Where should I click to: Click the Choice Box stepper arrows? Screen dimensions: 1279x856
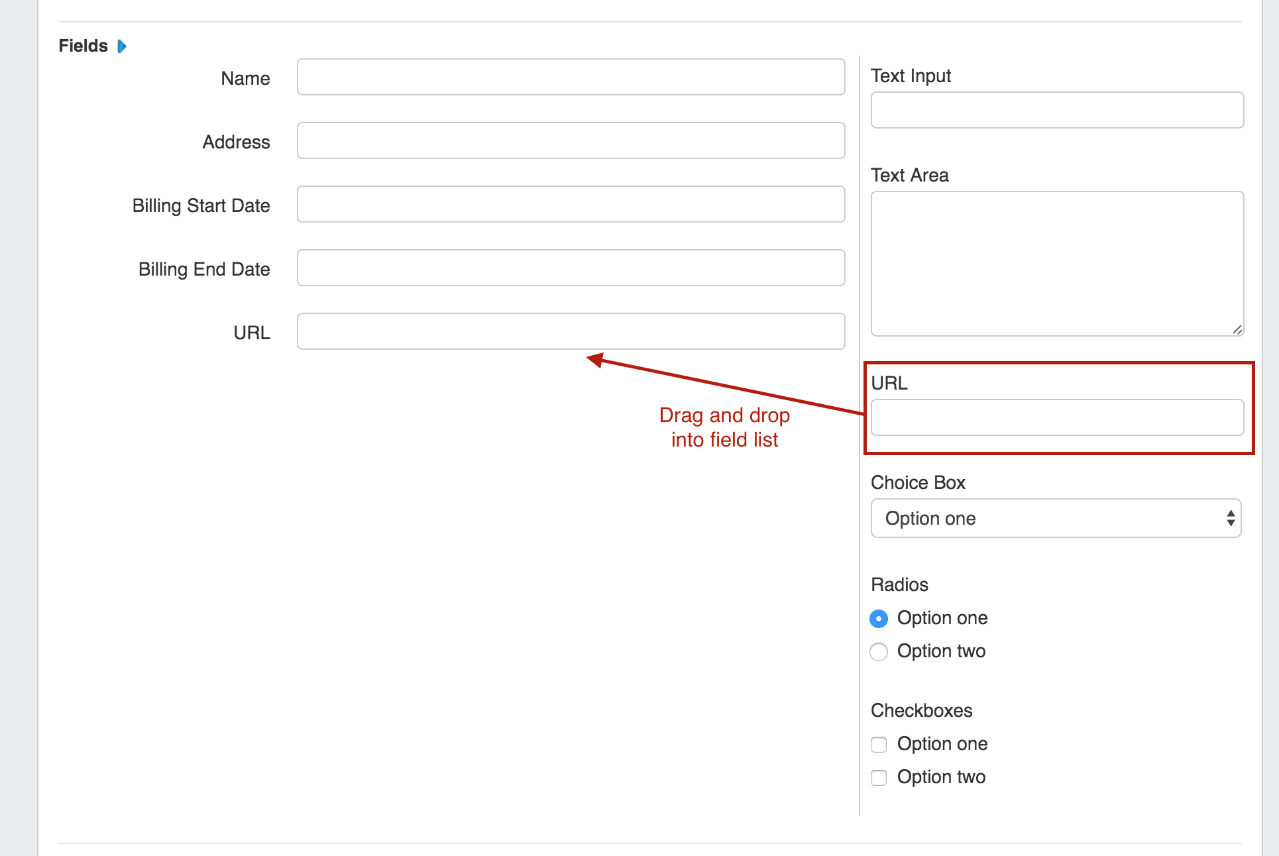pyautogui.click(x=1230, y=519)
